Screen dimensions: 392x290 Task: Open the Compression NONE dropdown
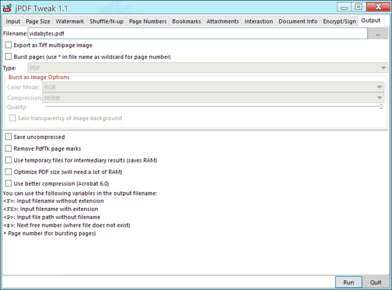(x=213, y=97)
